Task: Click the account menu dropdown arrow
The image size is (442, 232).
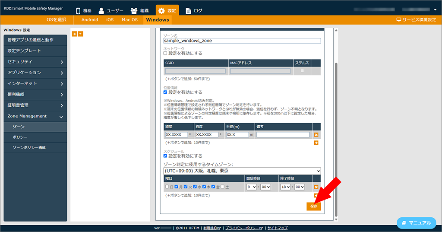Action: click(435, 10)
